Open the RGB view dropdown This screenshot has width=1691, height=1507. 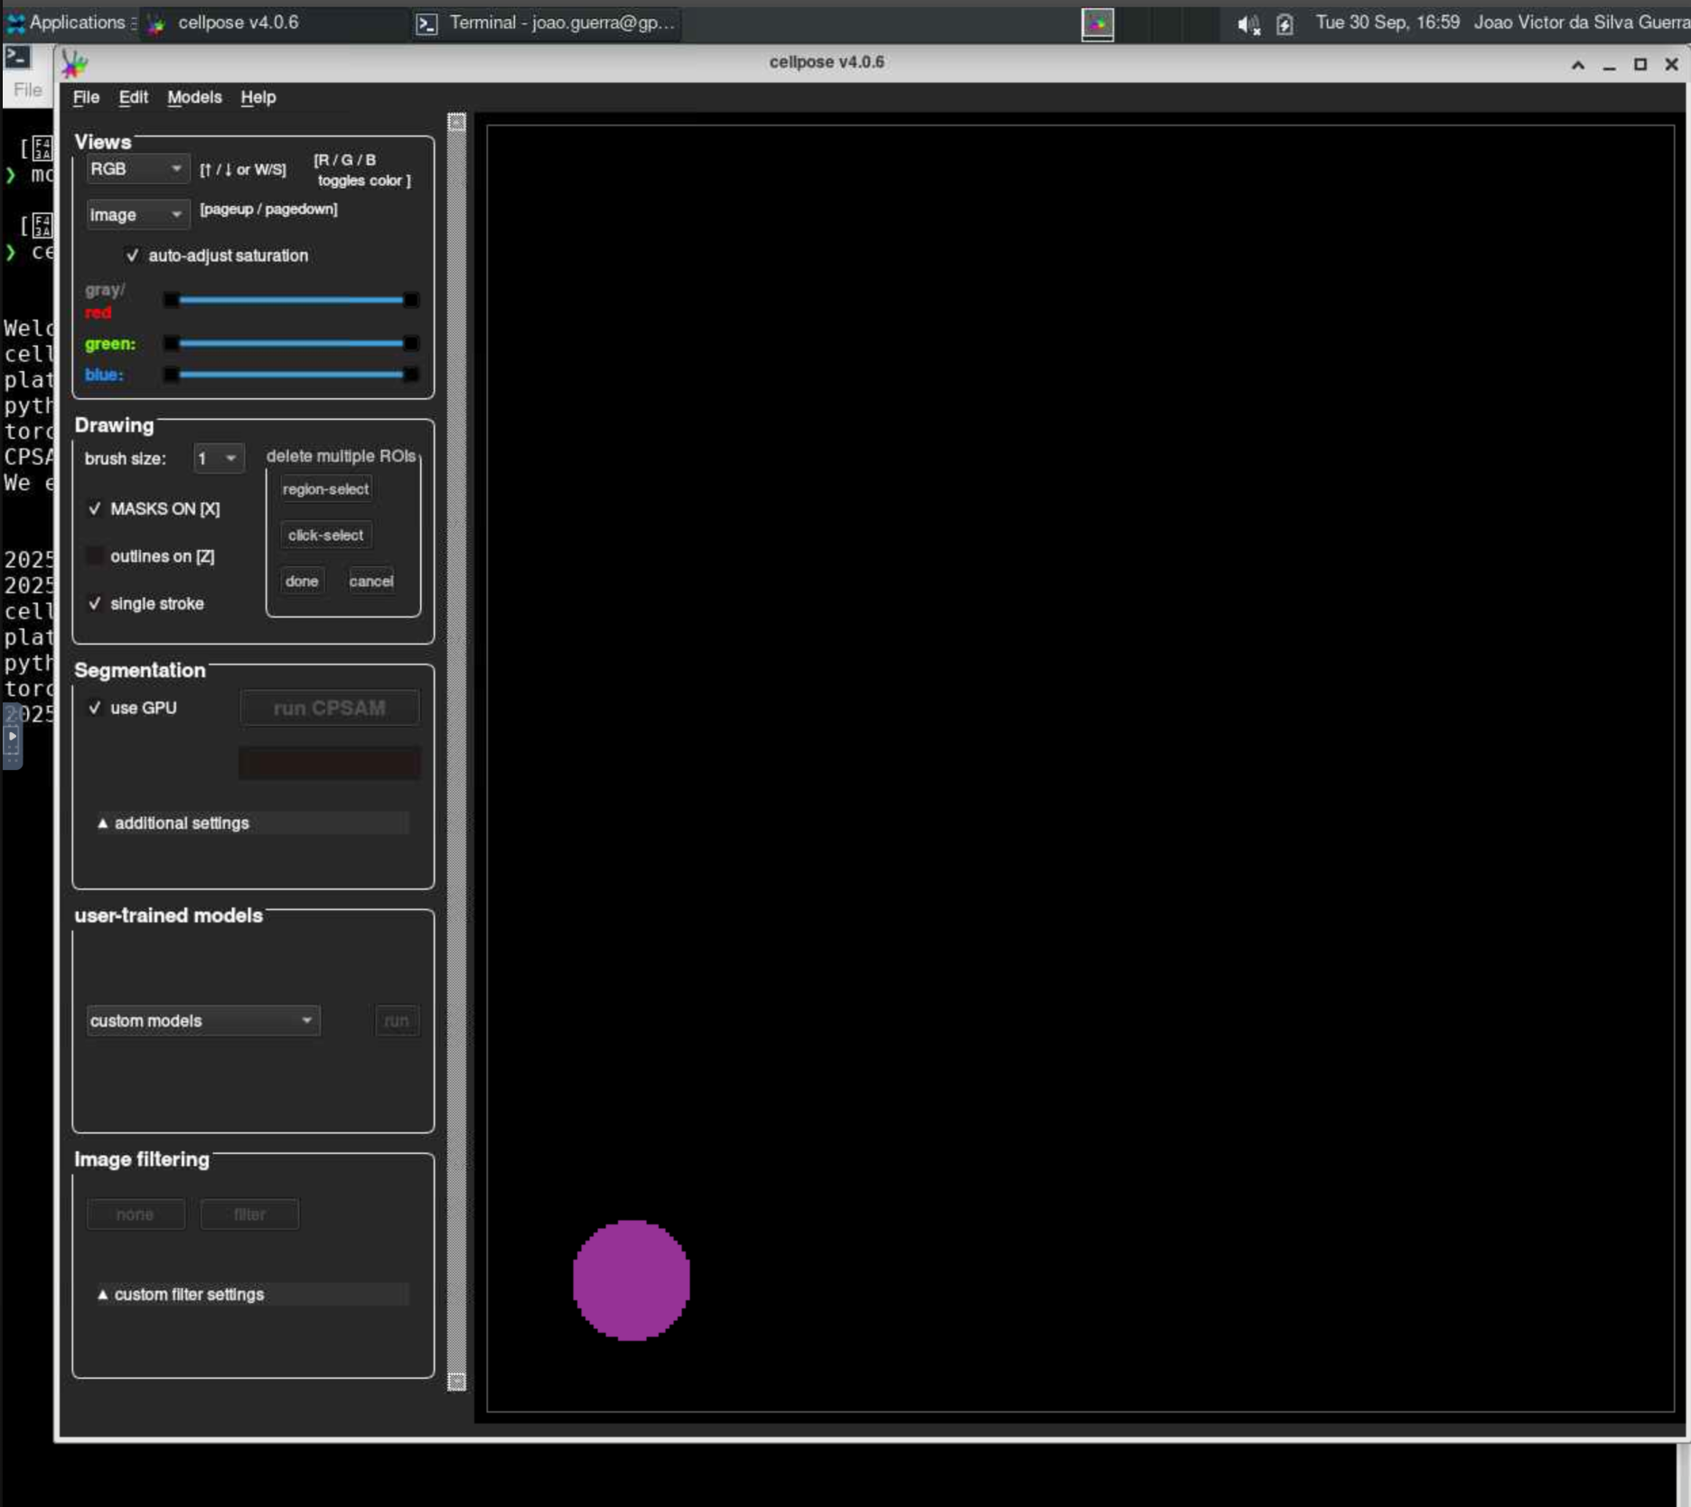coord(136,168)
